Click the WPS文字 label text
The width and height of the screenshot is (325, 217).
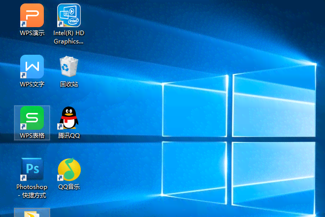click(32, 84)
